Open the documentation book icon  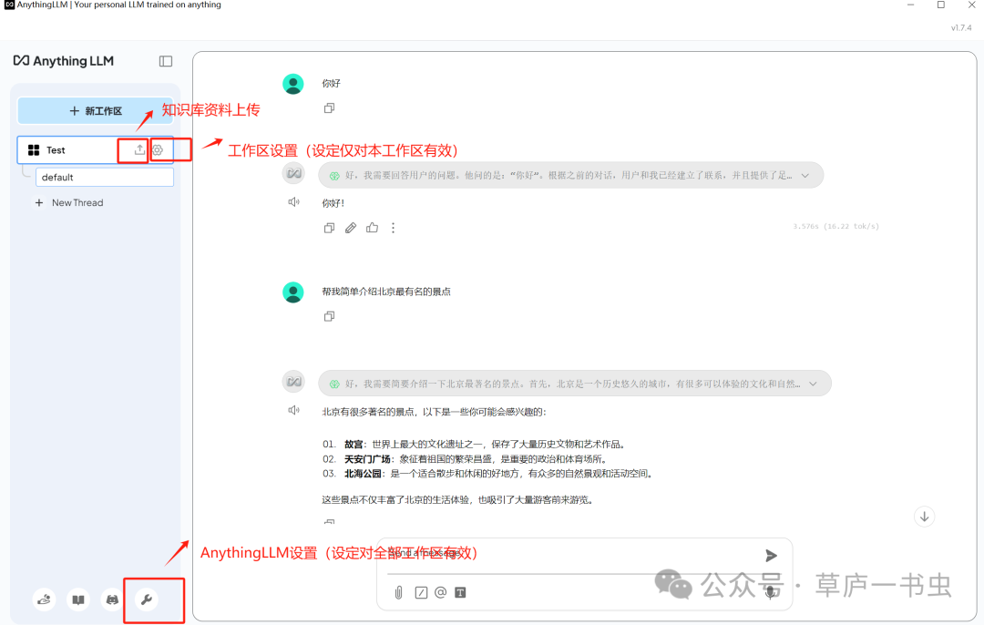[x=77, y=599]
